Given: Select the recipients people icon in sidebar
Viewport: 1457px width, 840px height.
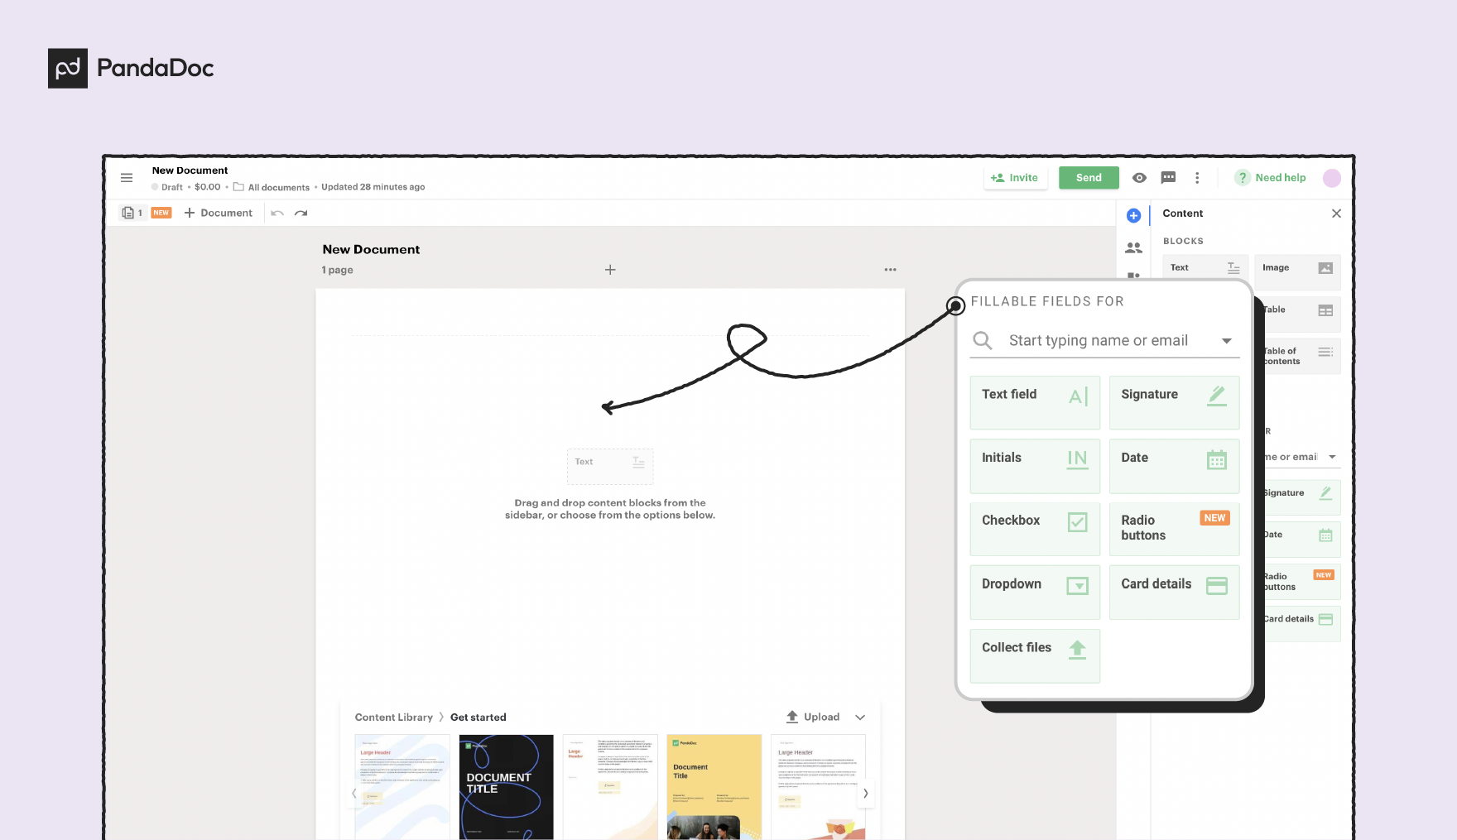Looking at the screenshot, I should tap(1133, 247).
